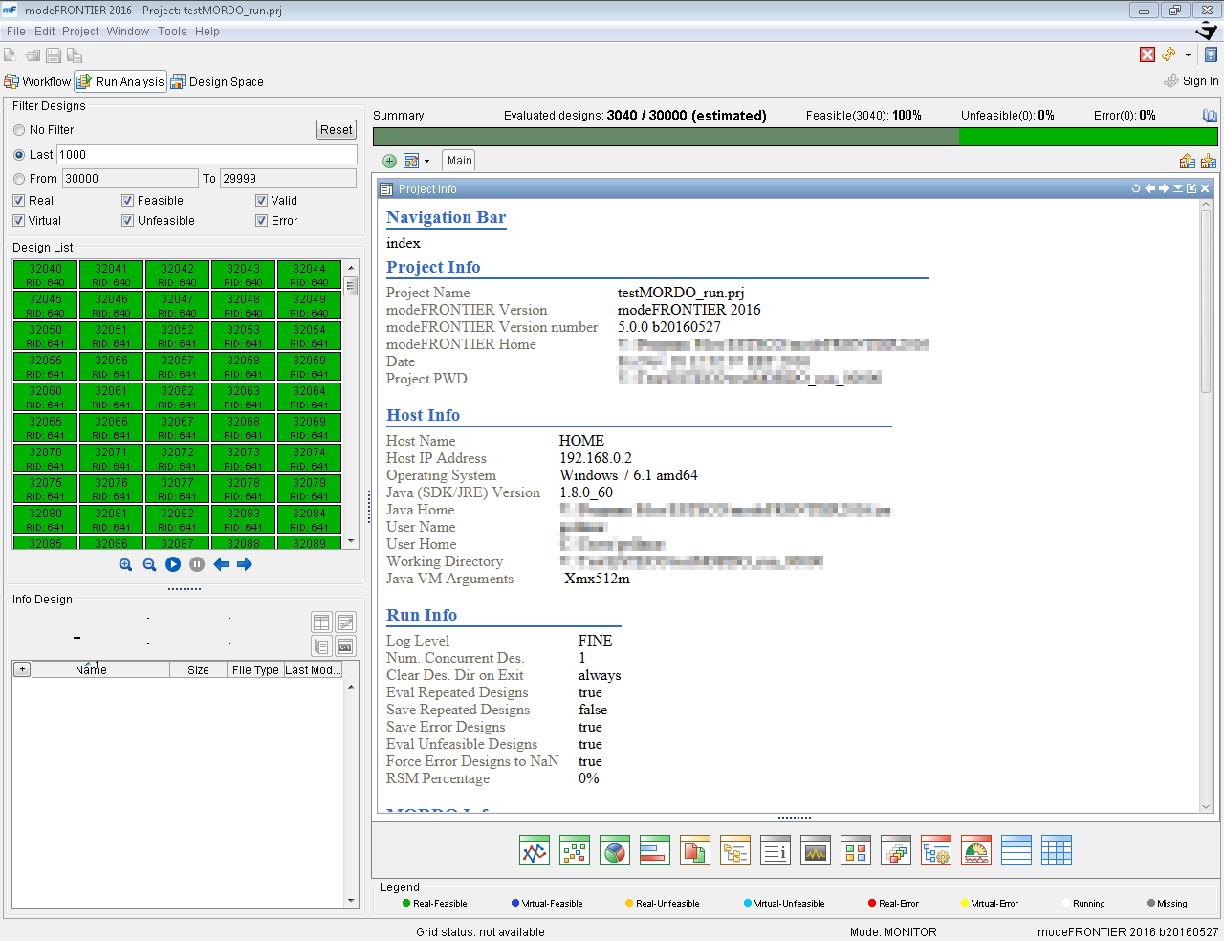Open the signal monitor gadget tool
1224x941 pixels.
(816, 850)
